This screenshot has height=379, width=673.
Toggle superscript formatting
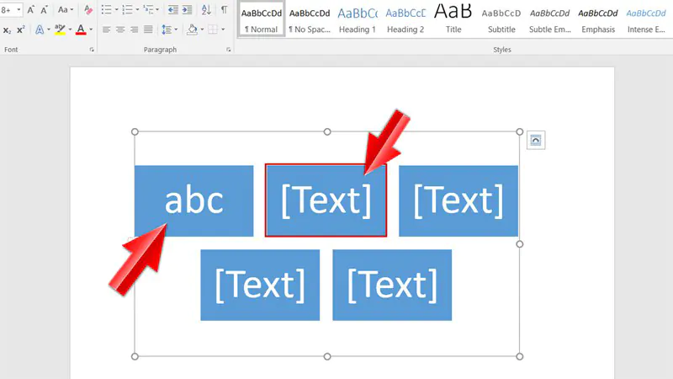point(20,29)
